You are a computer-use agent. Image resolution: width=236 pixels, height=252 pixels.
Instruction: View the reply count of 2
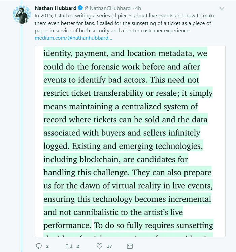tap(47, 246)
